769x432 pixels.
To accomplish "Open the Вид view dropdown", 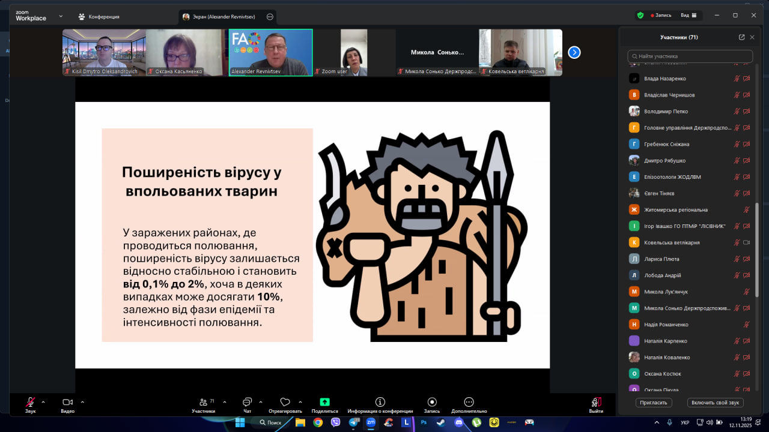I will tap(688, 16).
